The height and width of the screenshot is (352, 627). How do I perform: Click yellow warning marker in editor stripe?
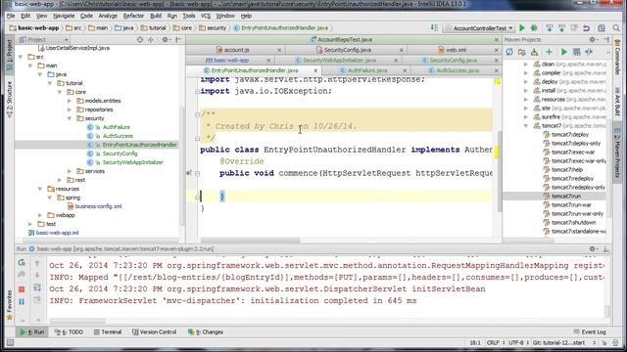[x=497, y=152]
